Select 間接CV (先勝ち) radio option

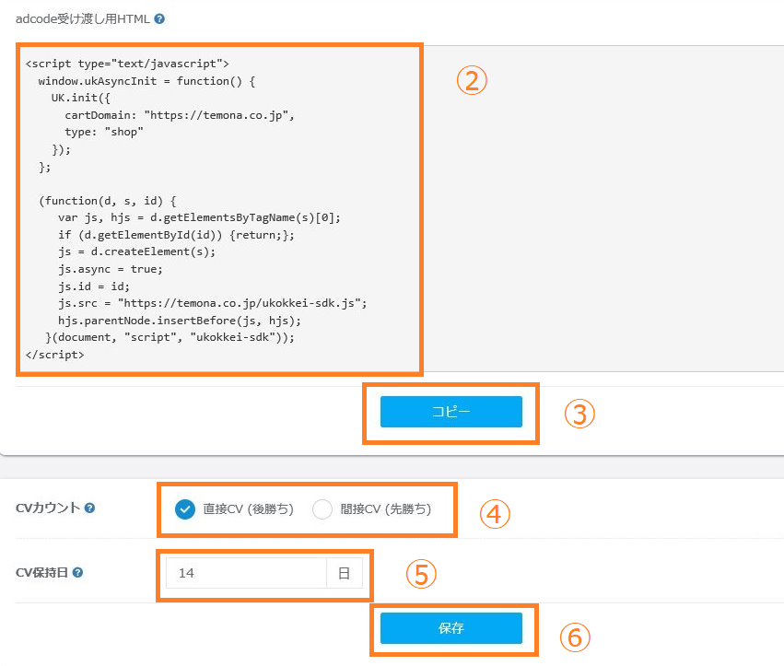(322, 509)
